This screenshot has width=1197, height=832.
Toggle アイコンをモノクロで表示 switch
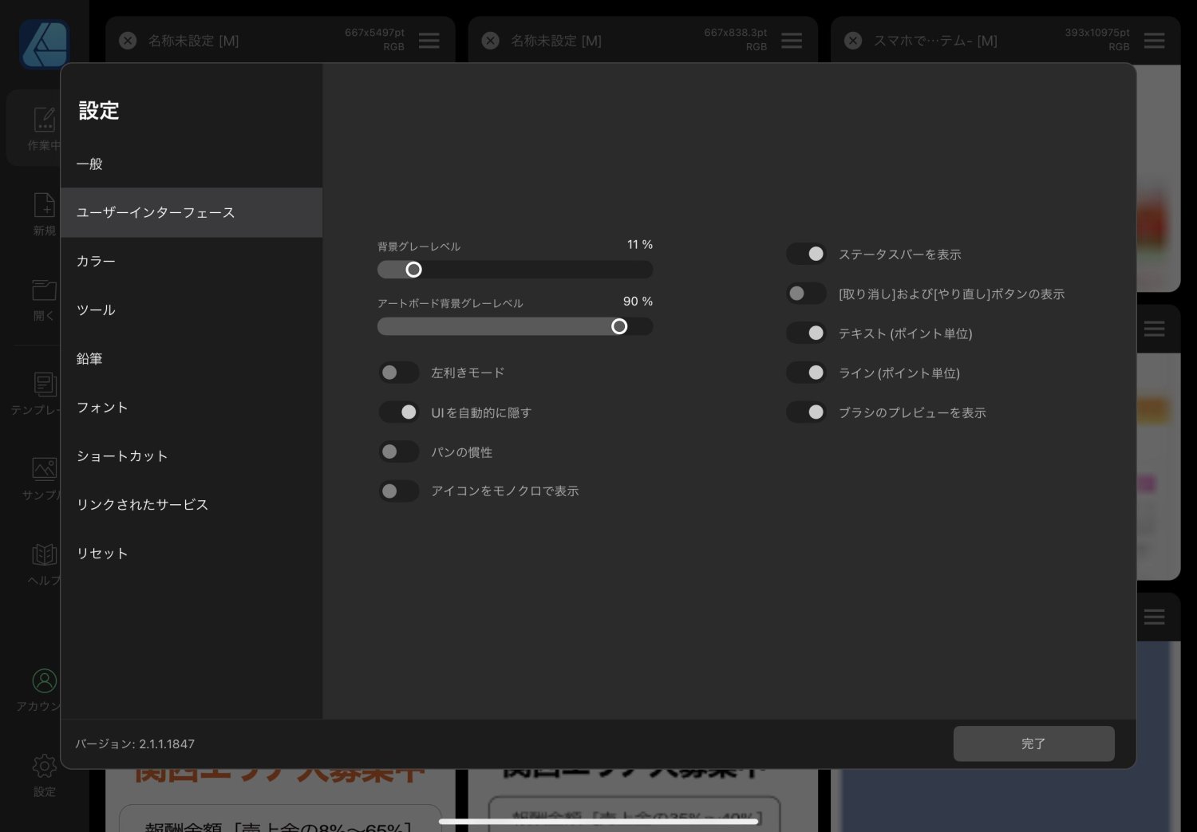(x=398, y=491)
